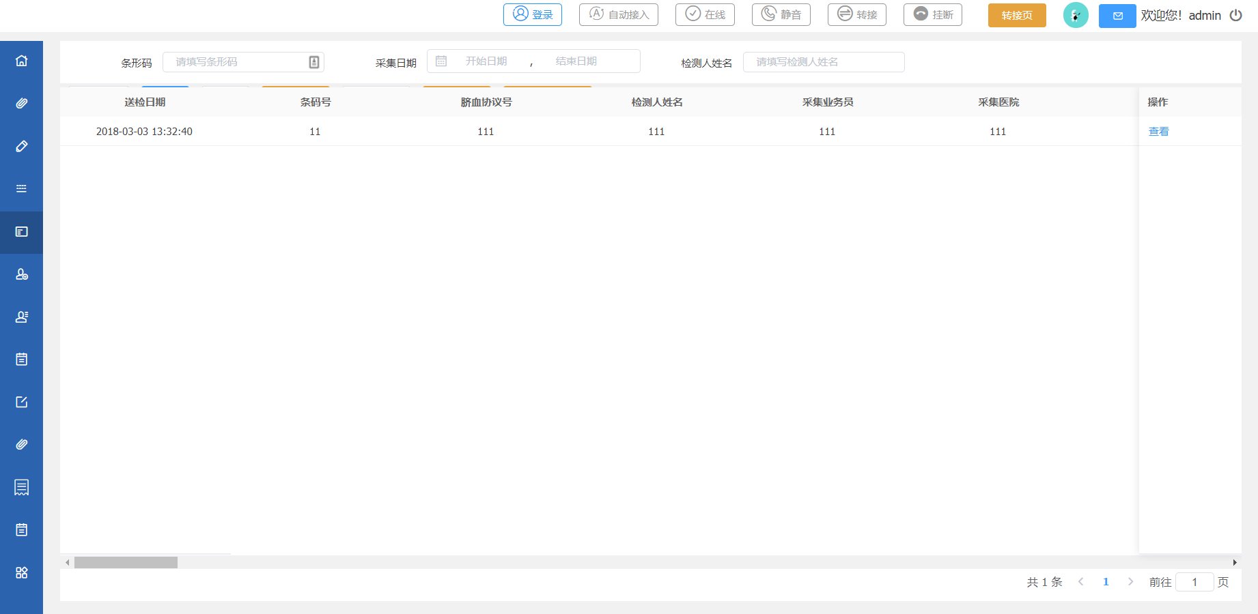The width and height of the screenshot is (1258, 614).
Task: Click the pencil icon in the sidebar
Action: 22,146
